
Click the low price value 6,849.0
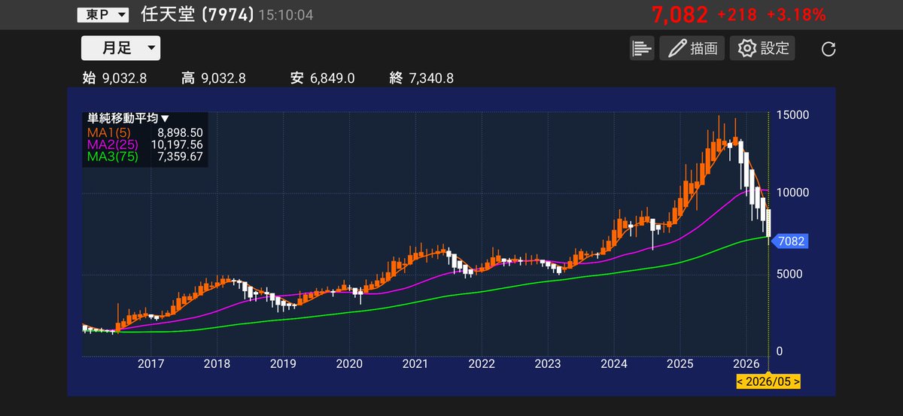pyautogui.click(x=332, y=77)
